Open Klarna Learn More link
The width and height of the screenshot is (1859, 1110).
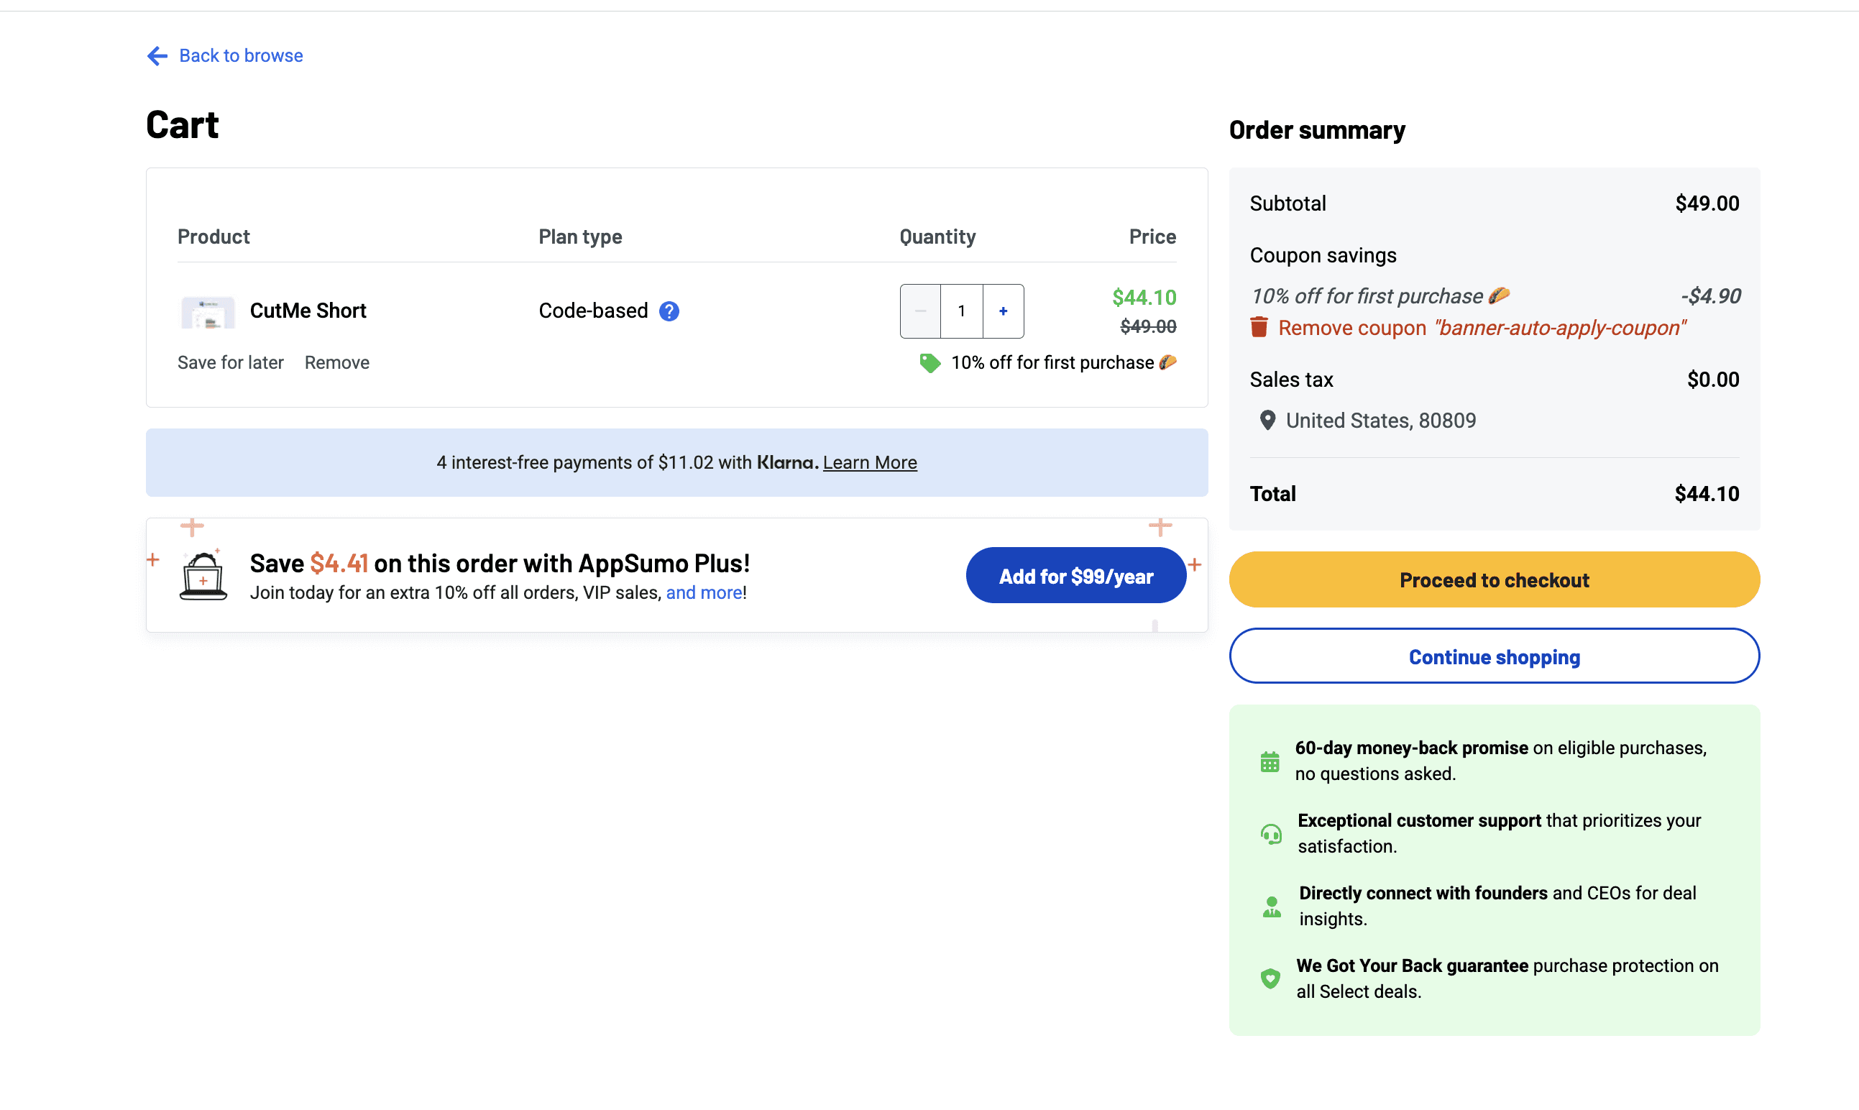[869, 462]
